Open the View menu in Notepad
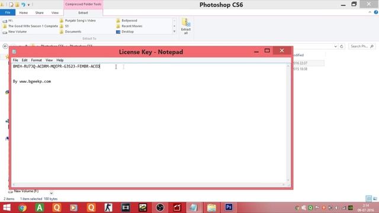 pyautogui.click(x=49, y=60)
